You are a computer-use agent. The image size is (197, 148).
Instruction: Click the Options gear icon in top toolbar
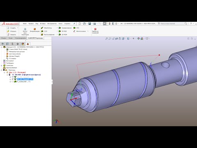click(x=116, y=23)
